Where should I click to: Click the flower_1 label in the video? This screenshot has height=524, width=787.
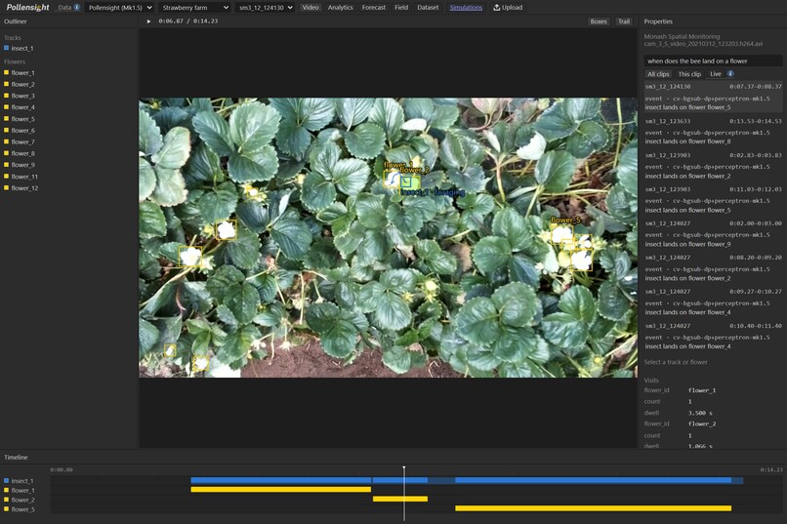[x=398, y=165]
